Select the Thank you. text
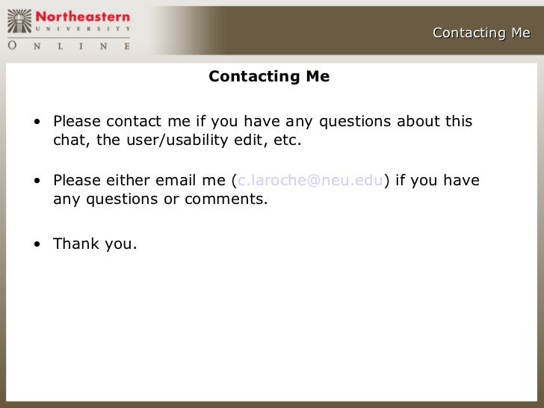This screenshot has width=544, height=408. tap(95, 244)
